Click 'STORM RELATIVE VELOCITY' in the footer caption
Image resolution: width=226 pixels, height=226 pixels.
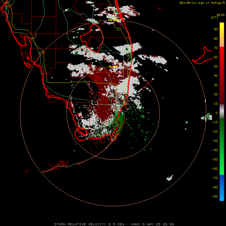(80, 224)
